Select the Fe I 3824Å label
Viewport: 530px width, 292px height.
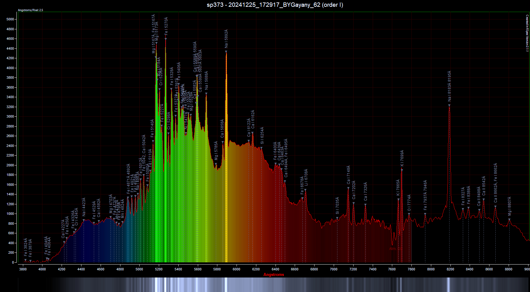[x=26, y=247]
